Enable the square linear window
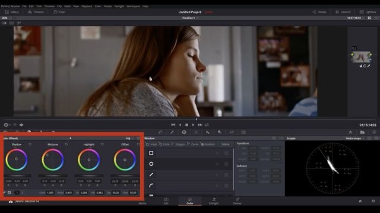This screenshot has height=213, width=380. point(151,153)
